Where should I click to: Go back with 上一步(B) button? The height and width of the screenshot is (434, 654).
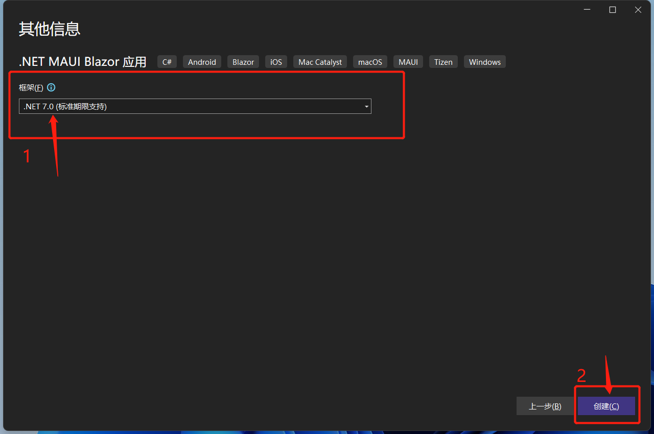pos(545,406)
